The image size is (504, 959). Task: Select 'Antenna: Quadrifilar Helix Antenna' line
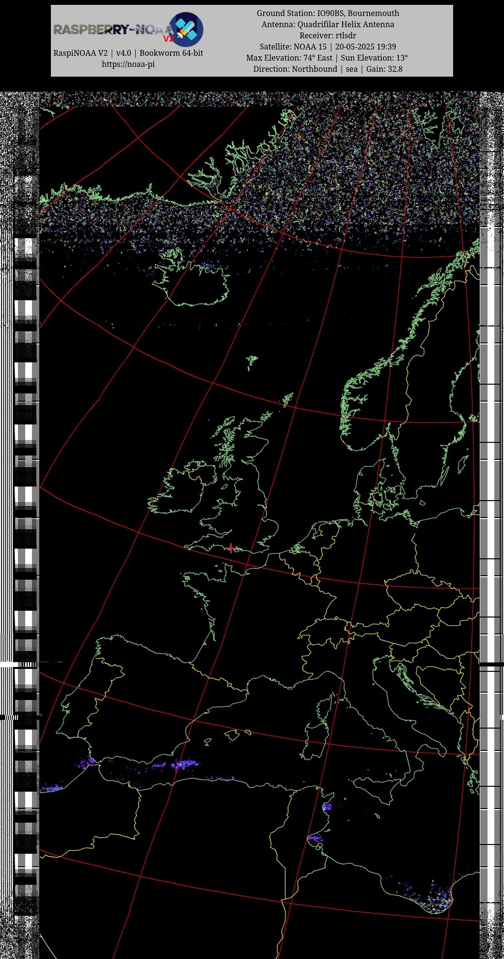tap(328, 24)
